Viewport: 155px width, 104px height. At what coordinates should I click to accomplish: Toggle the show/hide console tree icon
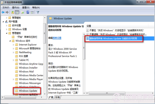tap(17, 12)
